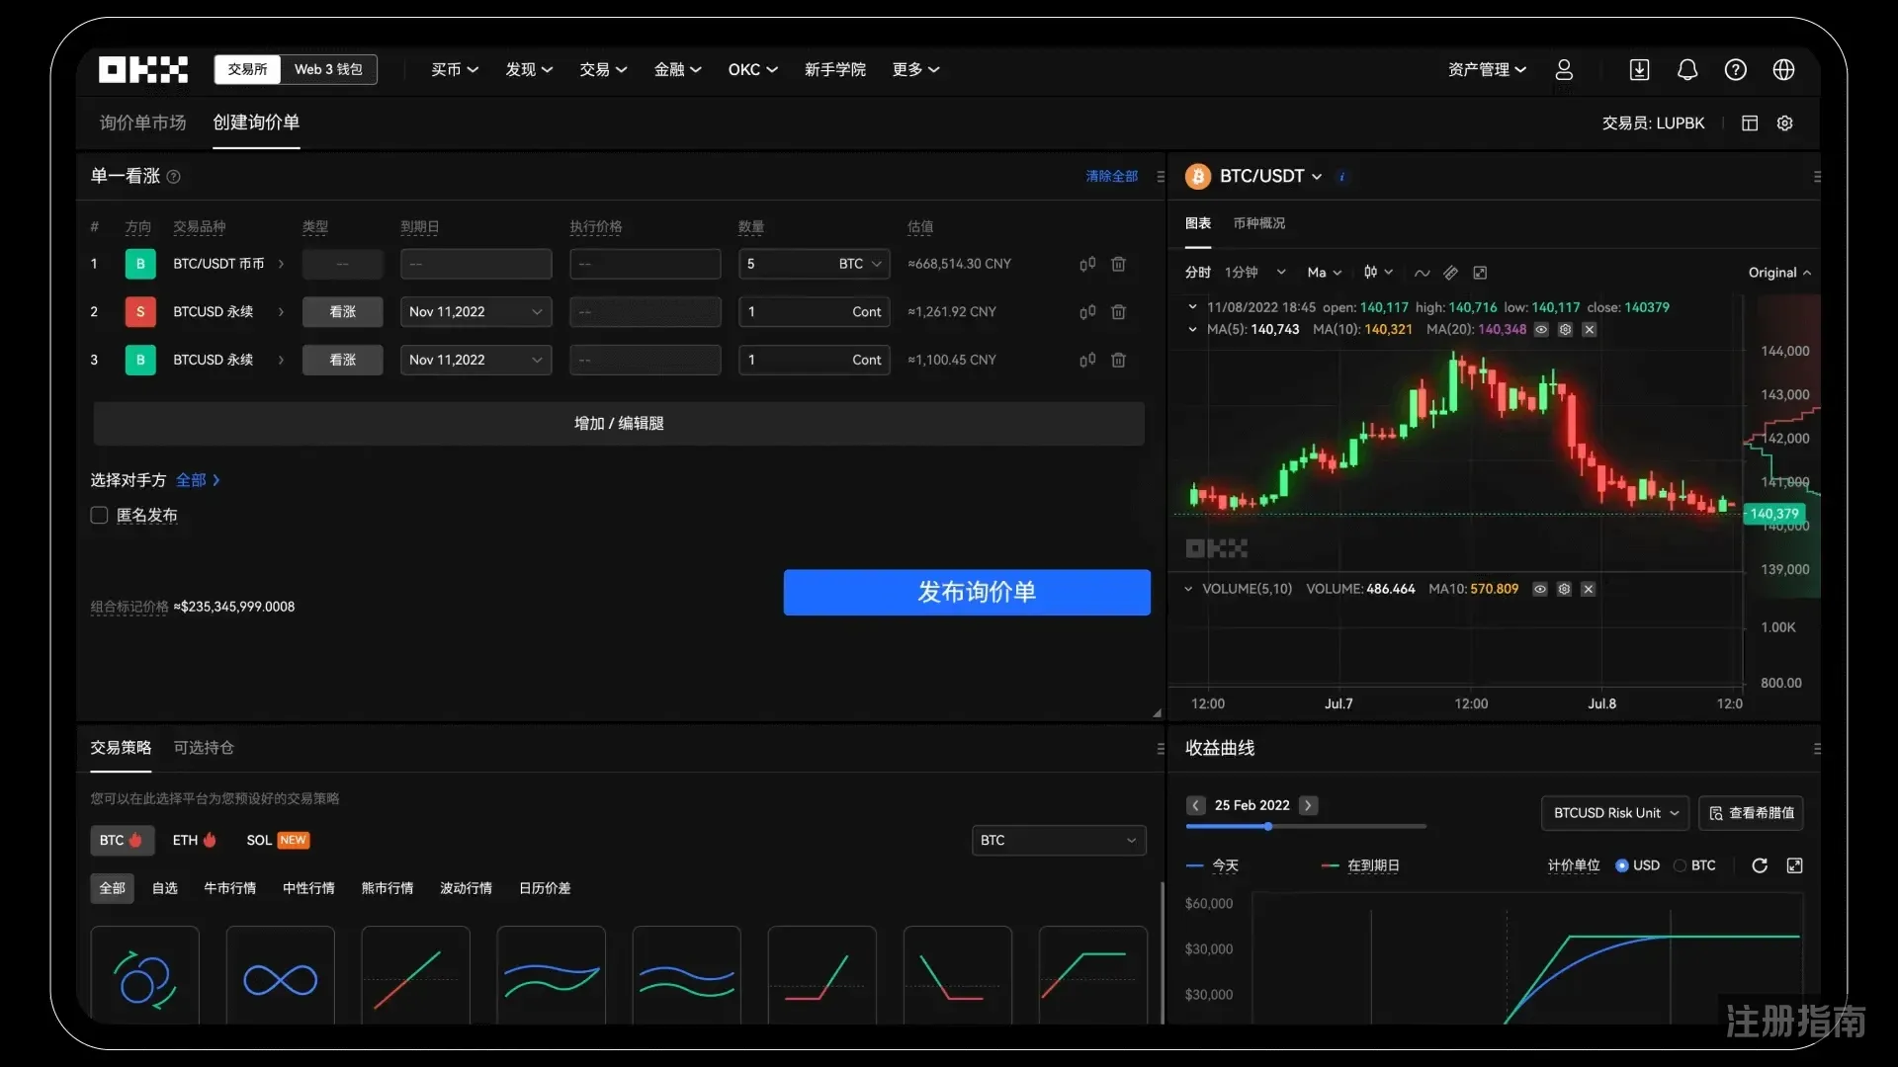1898x1067 pixels.
Task: Select the chart drawing pencil tool
Action: pos(1450,273)
